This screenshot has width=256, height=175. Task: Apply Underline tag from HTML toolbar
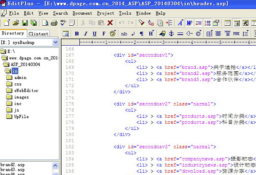(94, 34)
